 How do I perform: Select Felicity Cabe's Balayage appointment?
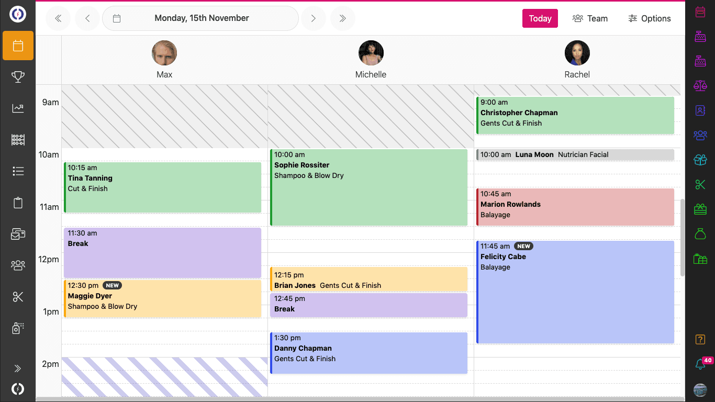coord(575,292)
